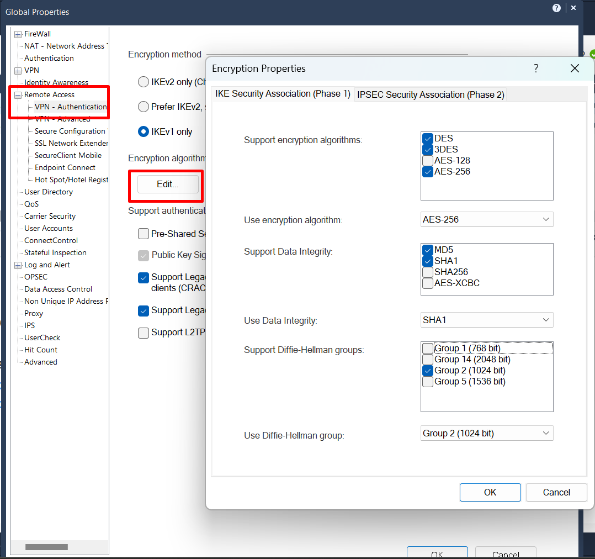Uncheck the DES encryption algorithm
The image size is (595, 559).
point(427,138)
